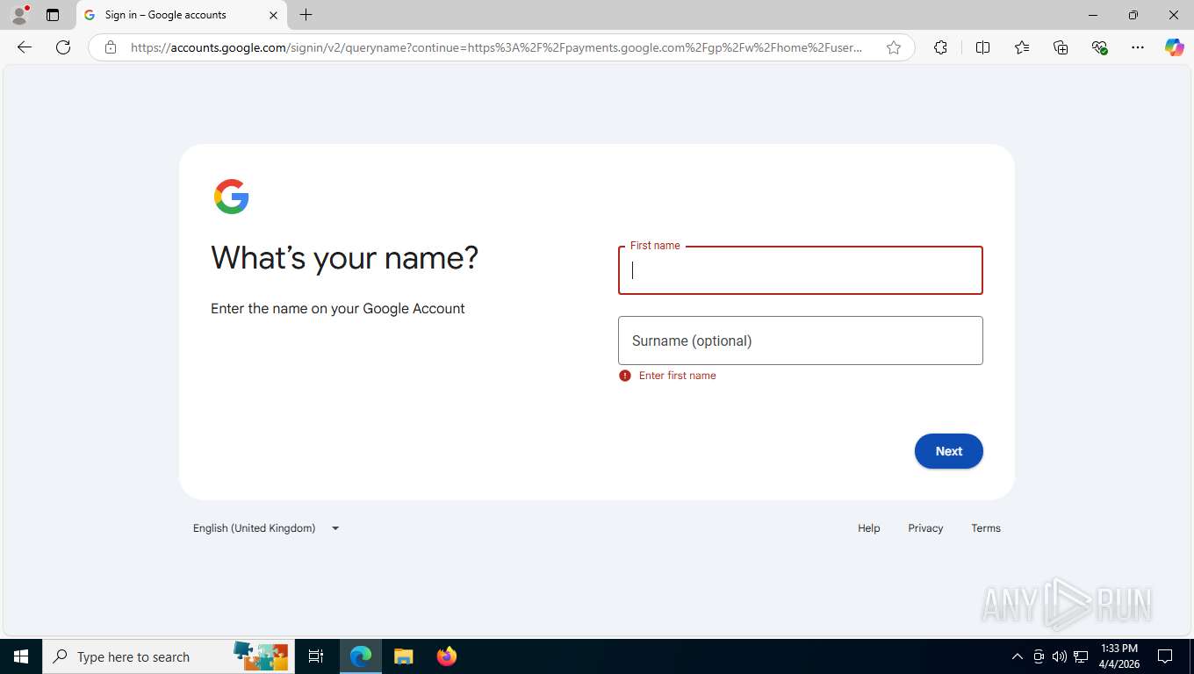This screenshot has height=674, width=1194.
Task: Switch to Microsoft Edge in the taskbar
Action: point(361,656)
